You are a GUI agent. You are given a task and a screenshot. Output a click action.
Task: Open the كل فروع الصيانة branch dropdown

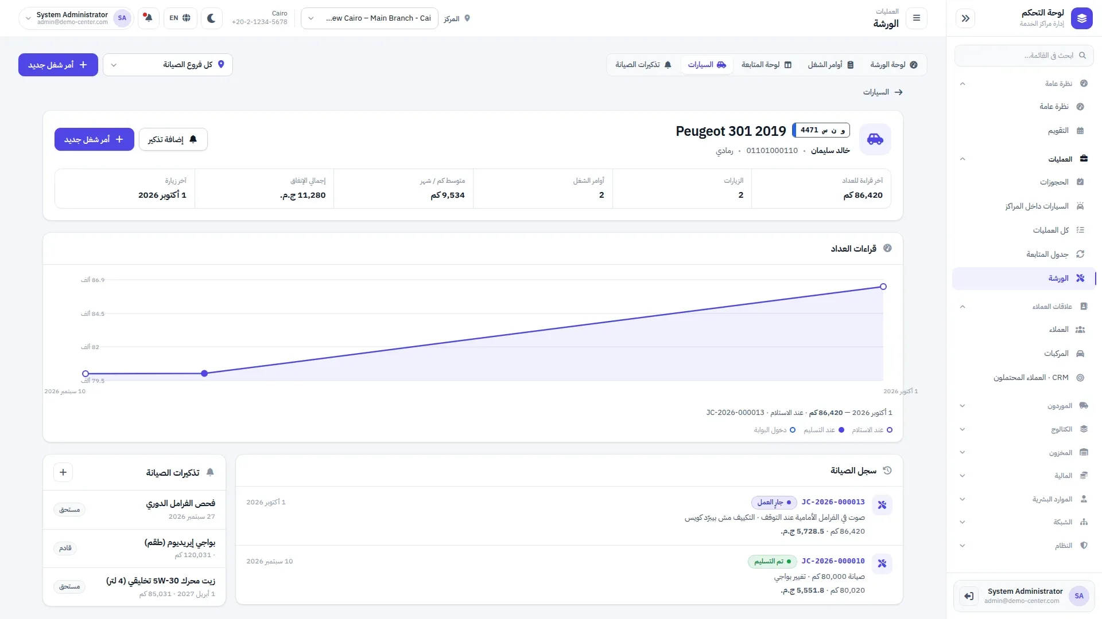coord(168,65)
